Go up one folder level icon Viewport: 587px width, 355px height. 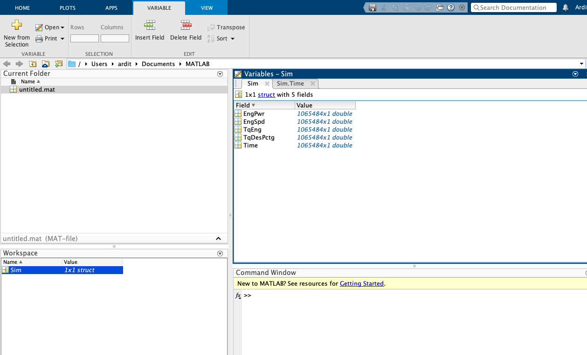pos(33,64)
